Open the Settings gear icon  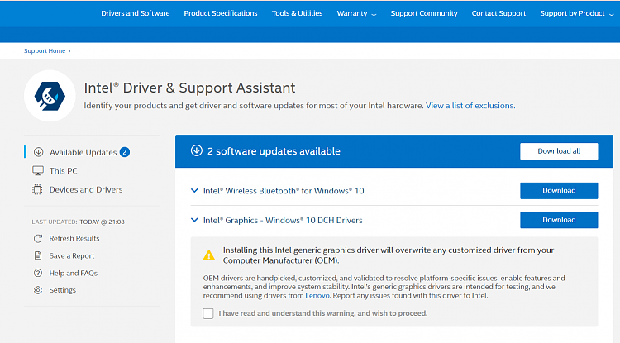pyautogui.click(x=38, y=290)
